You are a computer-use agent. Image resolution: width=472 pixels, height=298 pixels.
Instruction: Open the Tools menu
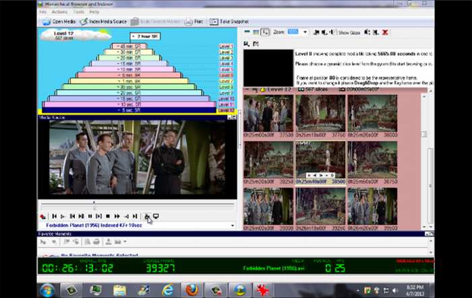pyautogui.click(x=78, y=11)
